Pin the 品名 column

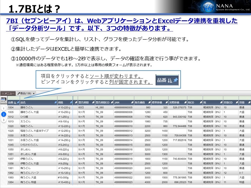pyautogui.click(x=55, y=102)
